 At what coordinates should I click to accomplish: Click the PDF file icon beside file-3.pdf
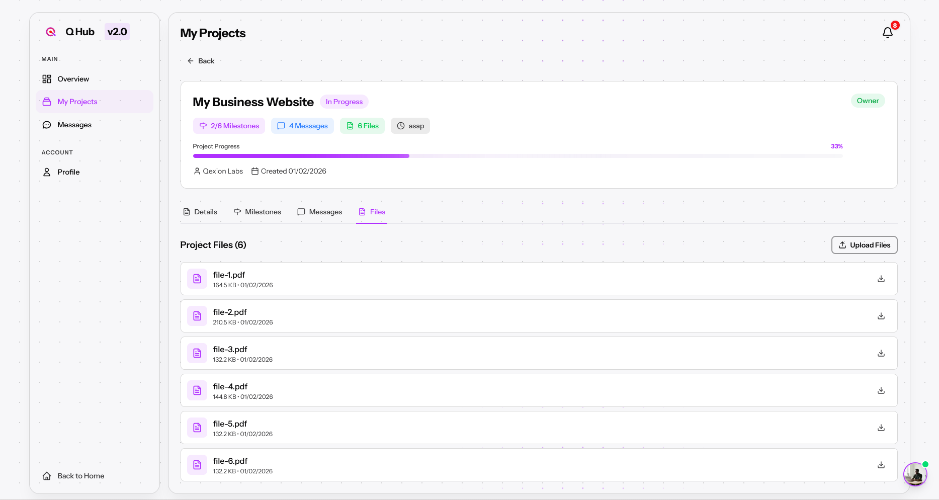pyautogui.click(x=197, y=353)
